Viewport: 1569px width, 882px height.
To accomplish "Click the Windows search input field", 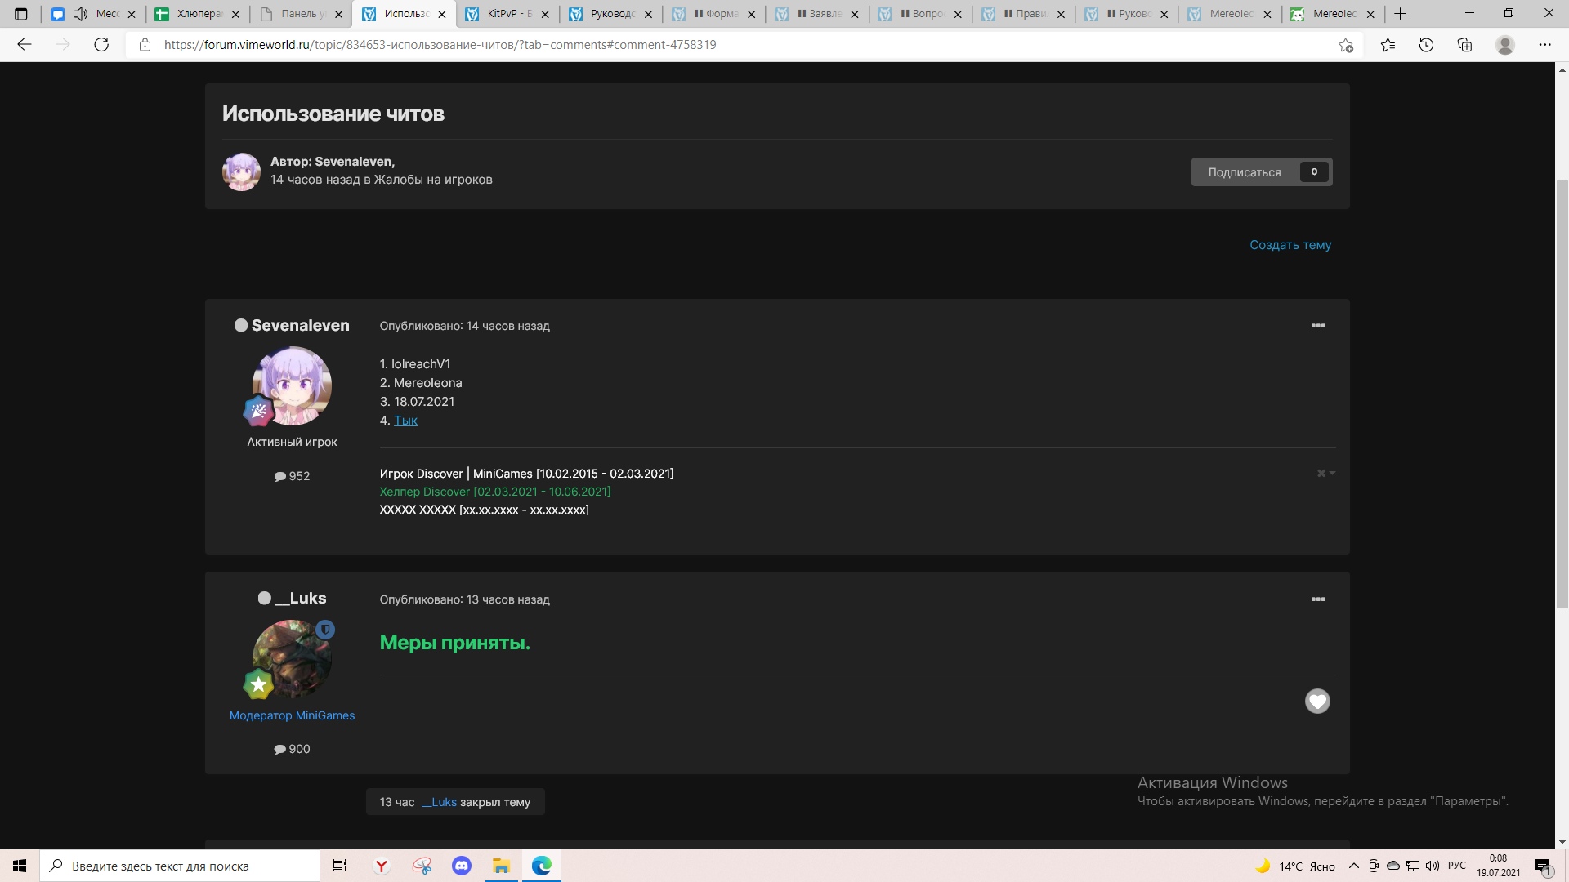I will pos(180,866).
